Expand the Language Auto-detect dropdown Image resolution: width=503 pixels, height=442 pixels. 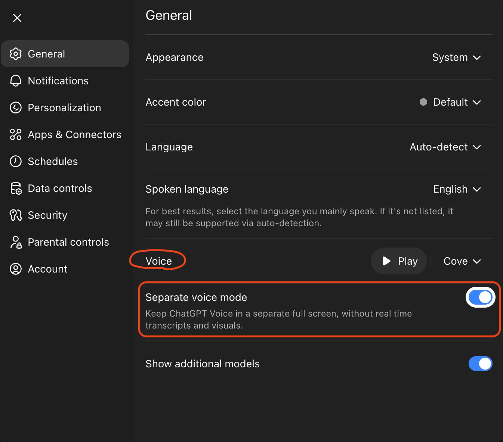pyautogui.click(x=445, y=147)
